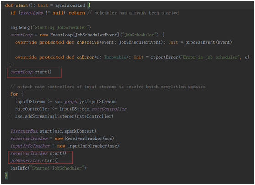This screenshot has width=255, height=185.
Task: Click 'EventLoop[JobSchedulerEvent]' constructor
Action: coord(85,35)
